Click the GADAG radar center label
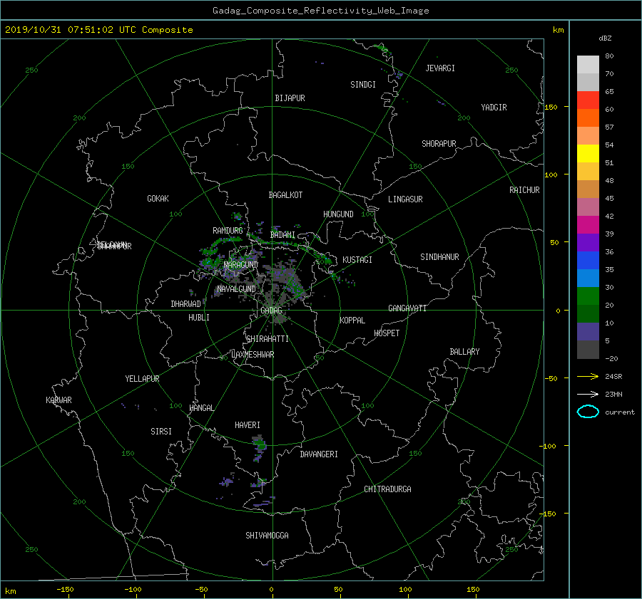The width and height of the screenshot is (642, 599). [x=271, y=311]
